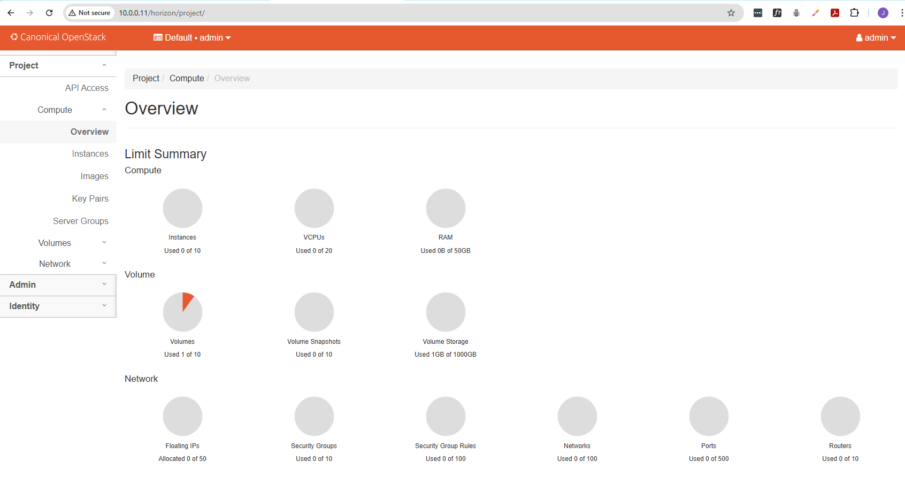Open the browser extensions puzzle icon
Screen dimensions: 905x477
click(854, 13)
